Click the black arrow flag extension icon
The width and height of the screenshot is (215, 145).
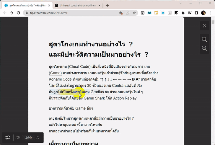pos(176,13)
